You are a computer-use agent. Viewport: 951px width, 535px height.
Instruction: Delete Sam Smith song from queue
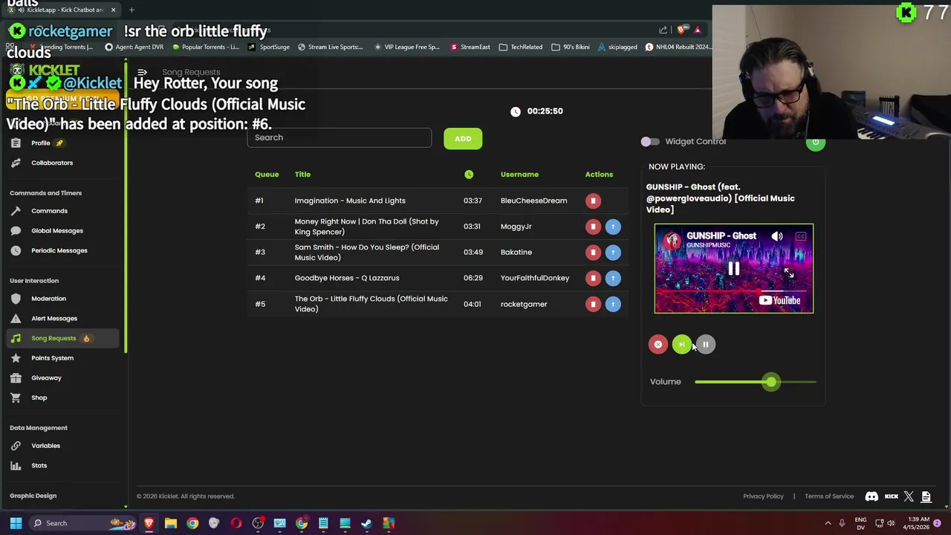click(x=593, y=252)
